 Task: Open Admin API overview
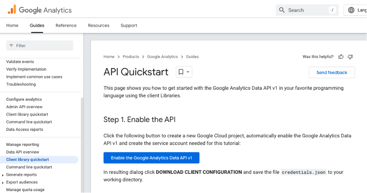click(x=24, y=107)
